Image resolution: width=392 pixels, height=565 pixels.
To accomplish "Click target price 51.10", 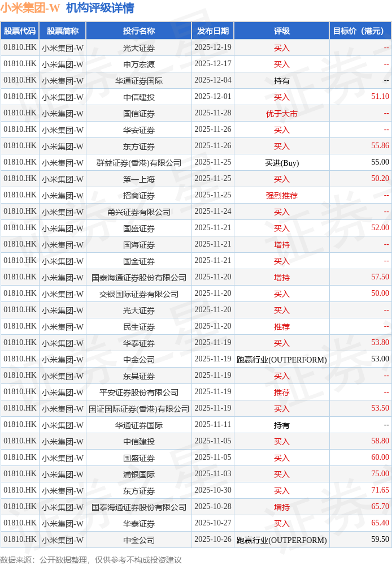I will point(380,97).
